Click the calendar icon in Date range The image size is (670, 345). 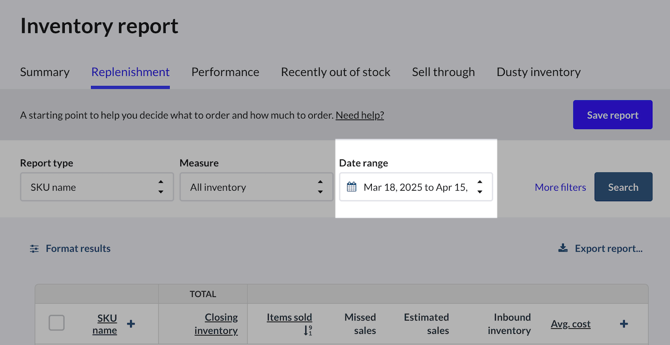tap(351, 187)
